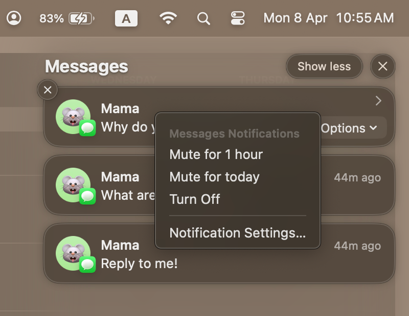Click the mouse emoji avatar on 'Reply to me!' notification
The height and width of the screenshot is (316, 409).
pyautogui.click(x=73, y=252)
